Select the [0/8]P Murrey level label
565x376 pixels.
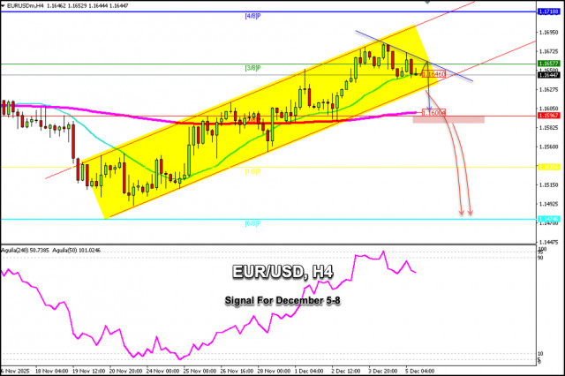click(x=253, y=223)
